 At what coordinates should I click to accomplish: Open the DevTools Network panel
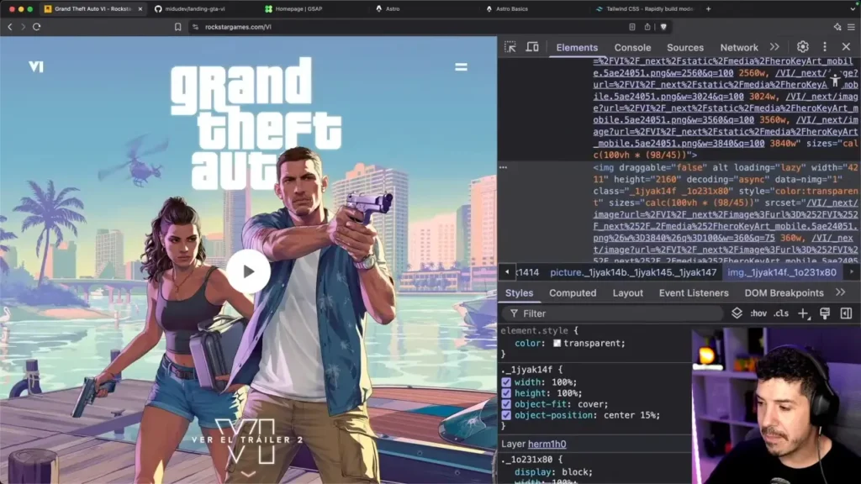click(738, 47)
